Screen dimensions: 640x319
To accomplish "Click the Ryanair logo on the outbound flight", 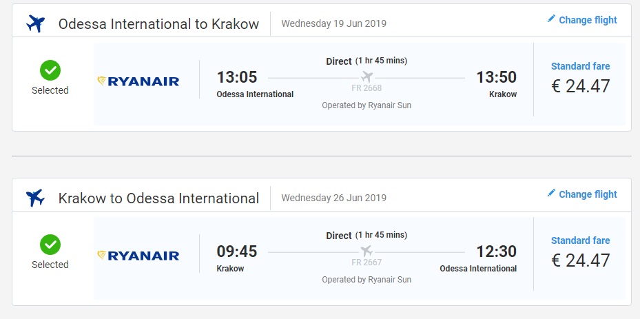I will [x=138, y=81].
